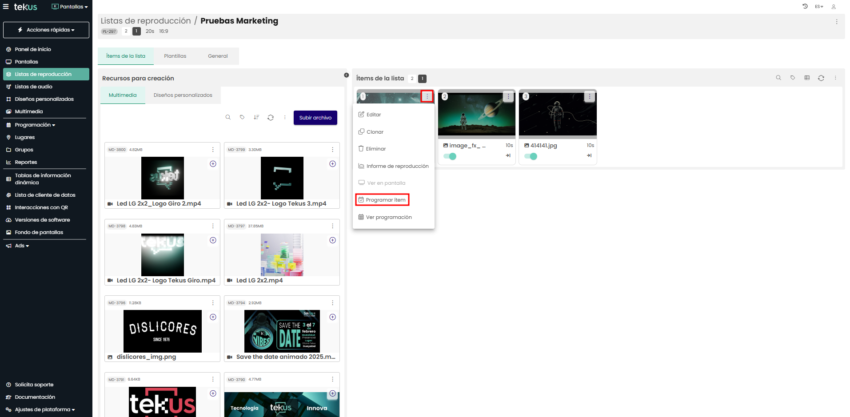Click the tag filter icon in list items header
The width and height of the screenshot is (850, 417).
pyautogui.click(x=792, y=78)
